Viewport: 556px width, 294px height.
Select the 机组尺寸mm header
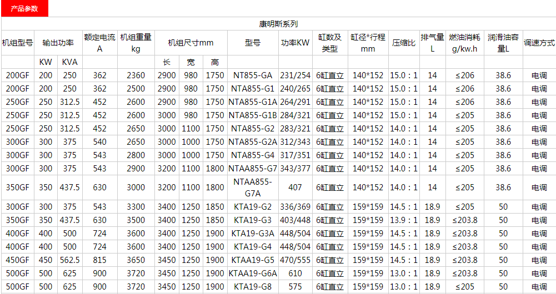click(191, 43)
